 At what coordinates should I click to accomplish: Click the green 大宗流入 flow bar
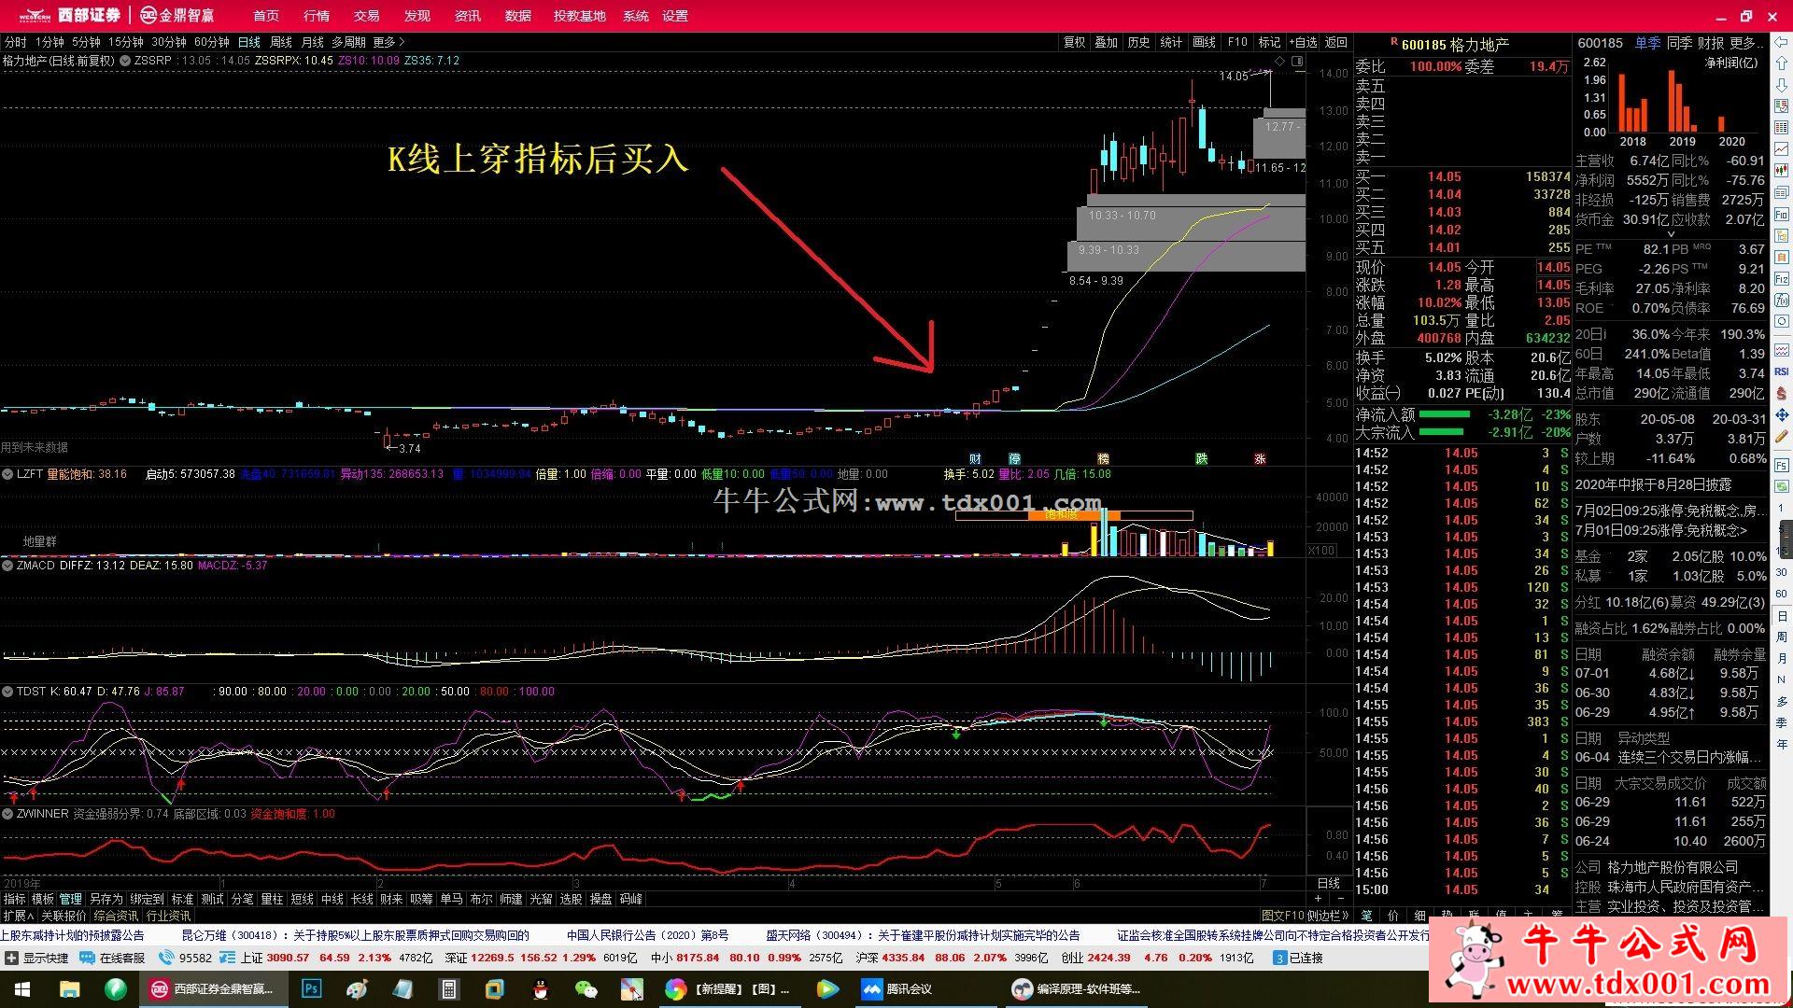pyautogui.click(x=1441, y=432)
